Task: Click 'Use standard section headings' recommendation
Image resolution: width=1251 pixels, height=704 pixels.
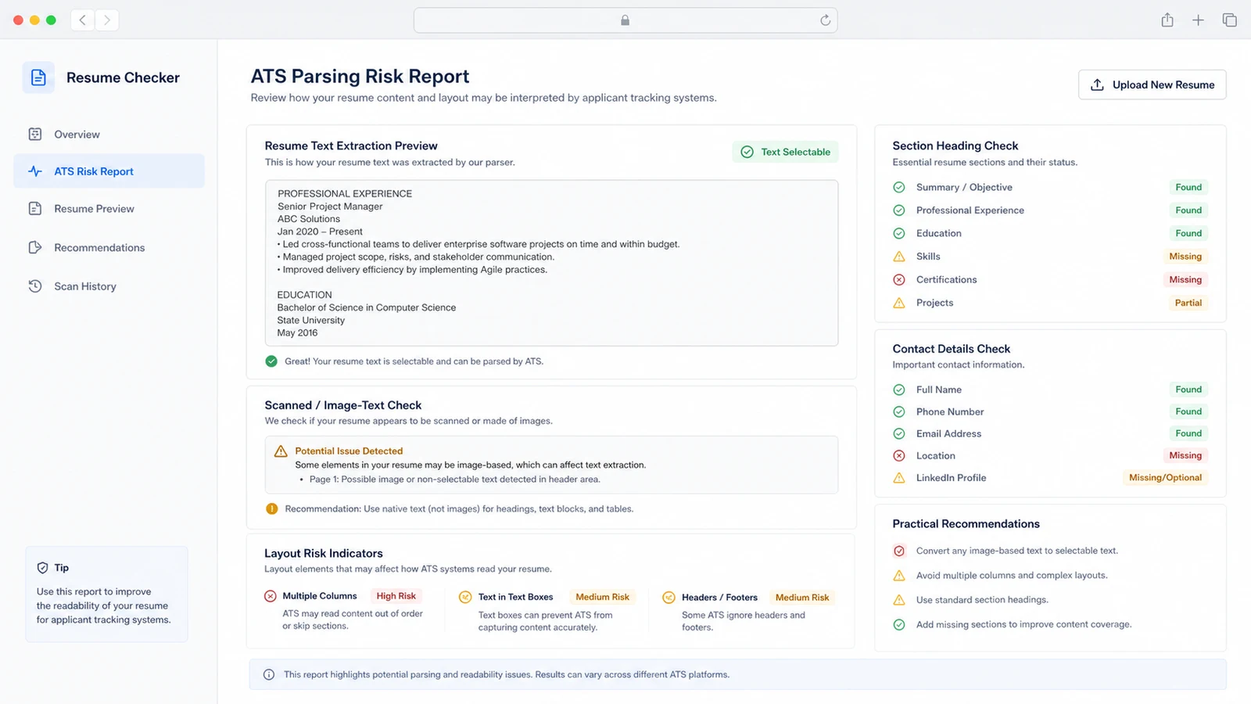Action: (982, 600)
